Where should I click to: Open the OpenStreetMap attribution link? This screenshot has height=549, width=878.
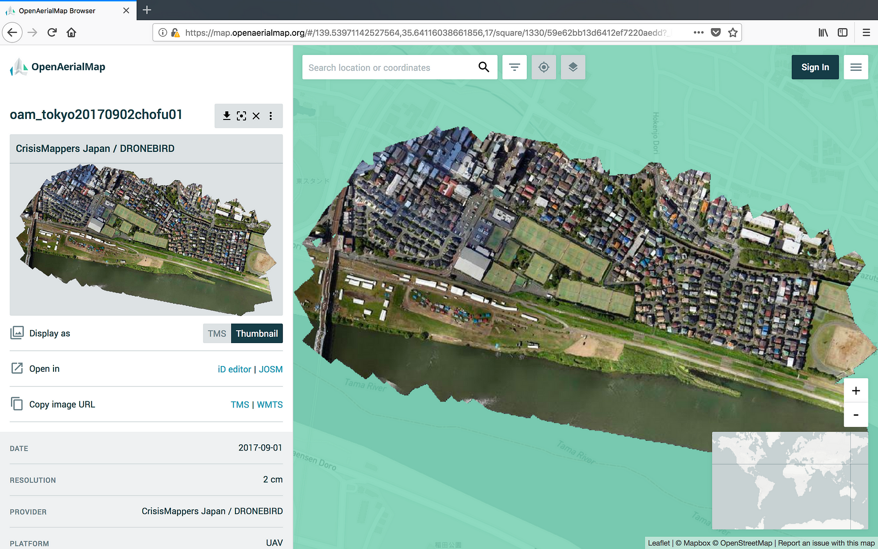742,543
